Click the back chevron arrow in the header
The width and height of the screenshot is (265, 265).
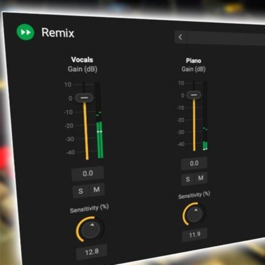coord(181,37)
